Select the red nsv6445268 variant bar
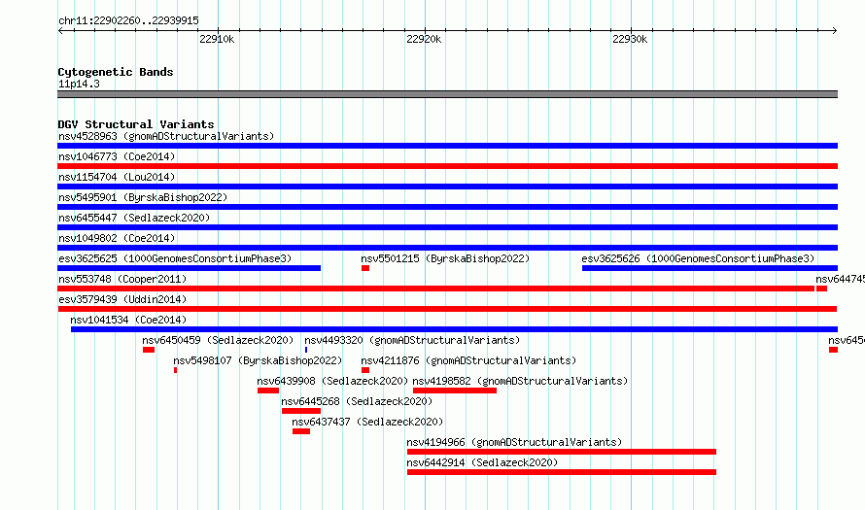 [301, 411]
